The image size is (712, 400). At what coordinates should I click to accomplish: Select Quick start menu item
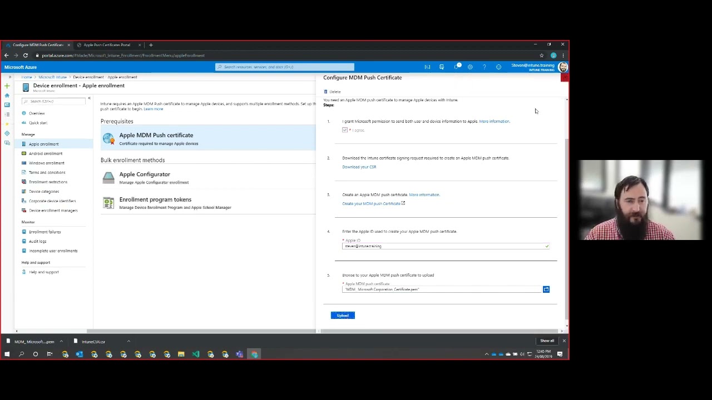coord(38,123)
